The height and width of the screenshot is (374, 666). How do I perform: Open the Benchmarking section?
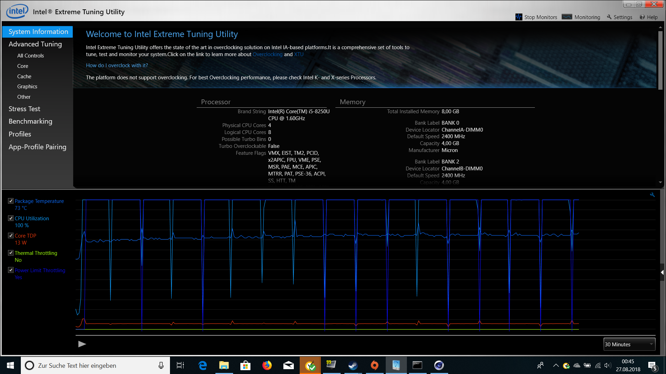(x=31, y=121)
